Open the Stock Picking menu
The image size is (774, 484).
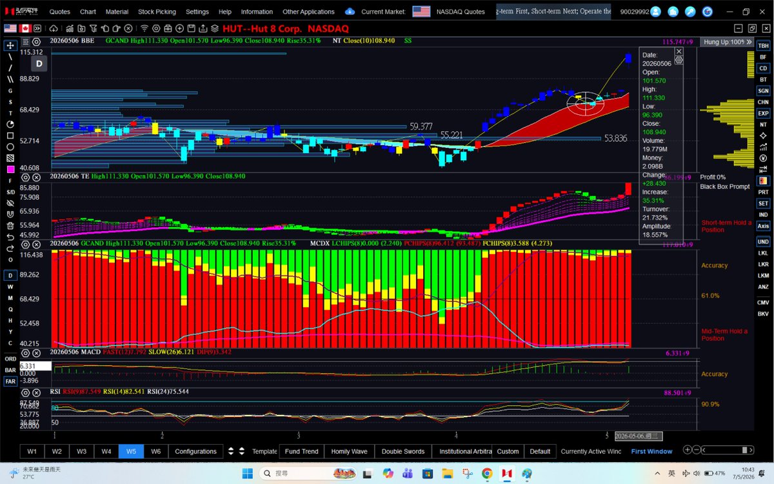[157, 12]
